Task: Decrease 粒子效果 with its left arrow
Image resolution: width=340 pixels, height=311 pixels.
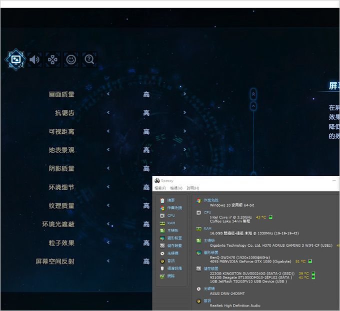Action: coord(108,243)
